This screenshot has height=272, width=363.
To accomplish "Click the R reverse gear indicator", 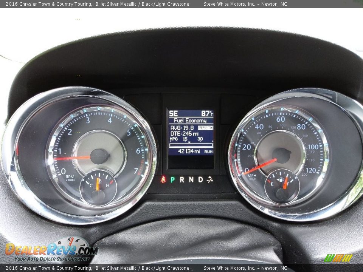I will tap(182, 179).
